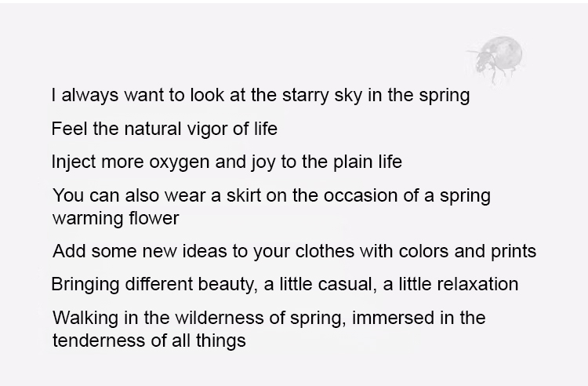Click the text "tenderness of all things"

[149, 340]
